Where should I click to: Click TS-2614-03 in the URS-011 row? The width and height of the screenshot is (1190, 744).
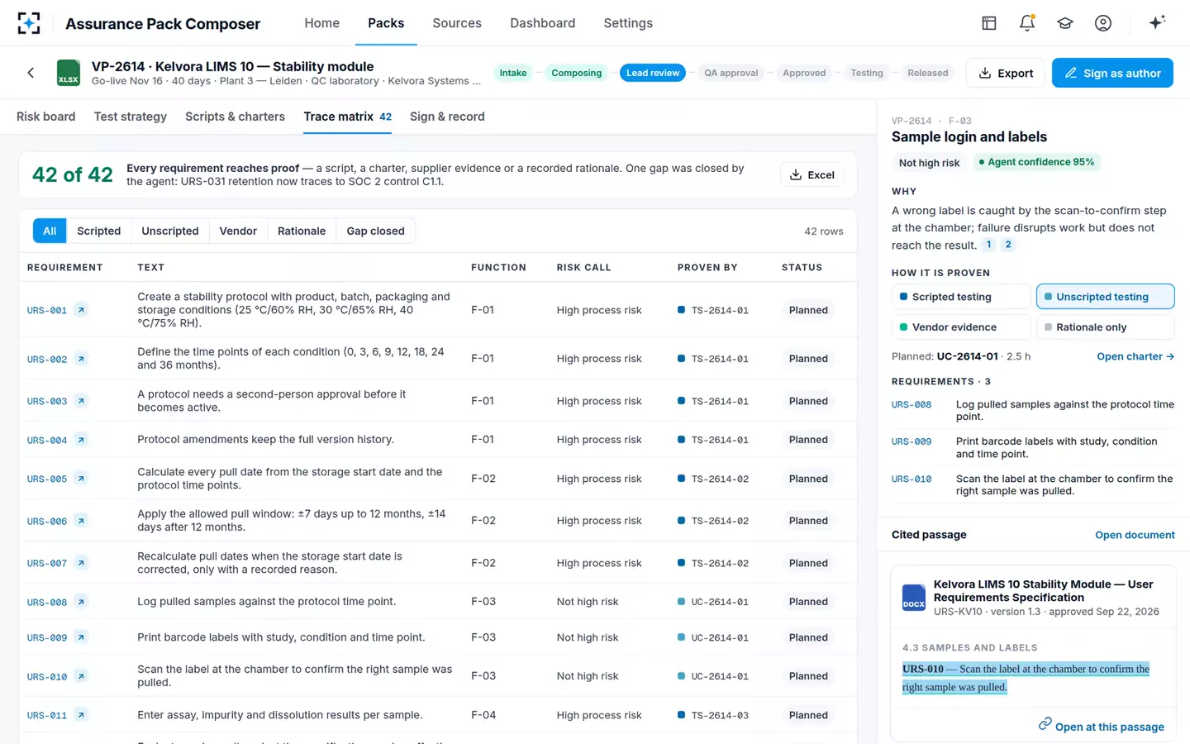point(720,715)
